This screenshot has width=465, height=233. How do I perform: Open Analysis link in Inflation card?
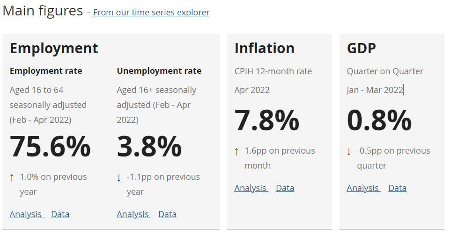point(251,188)
